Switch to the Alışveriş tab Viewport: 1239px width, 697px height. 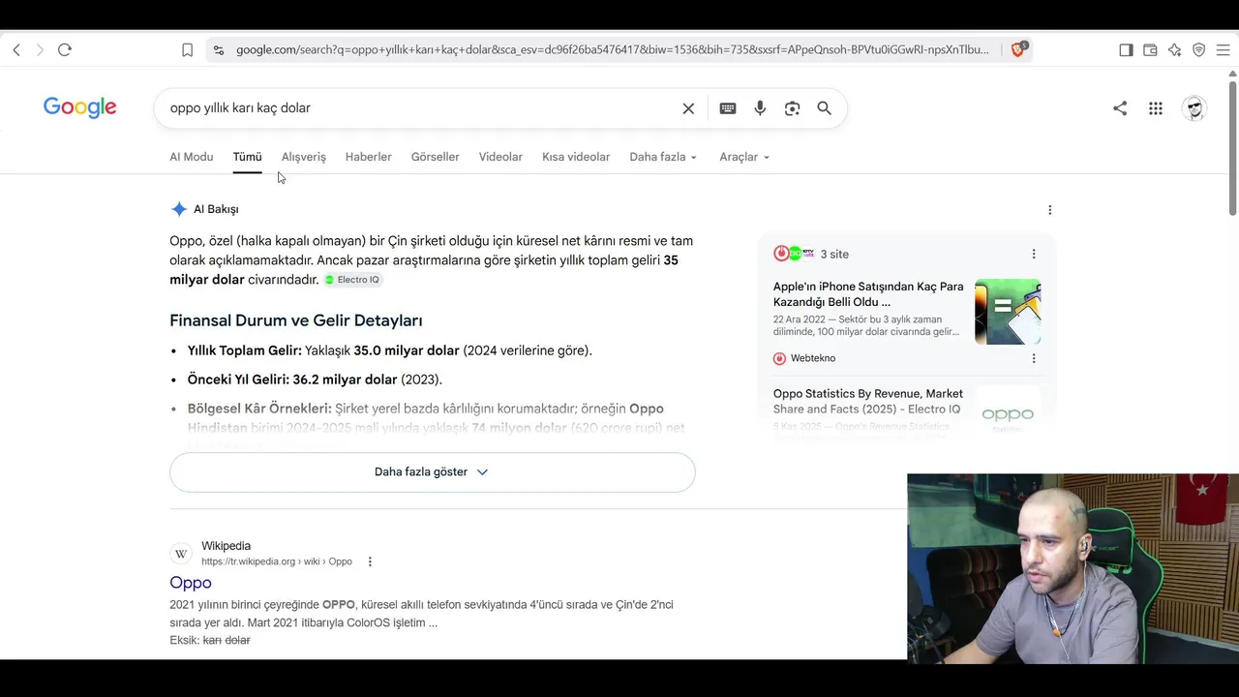[x=304, y=157]
